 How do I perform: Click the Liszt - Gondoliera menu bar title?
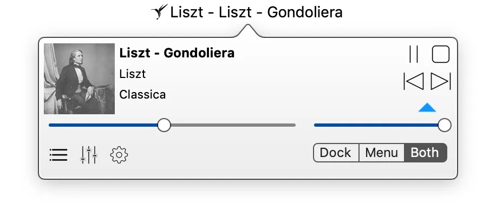(256, 12)
